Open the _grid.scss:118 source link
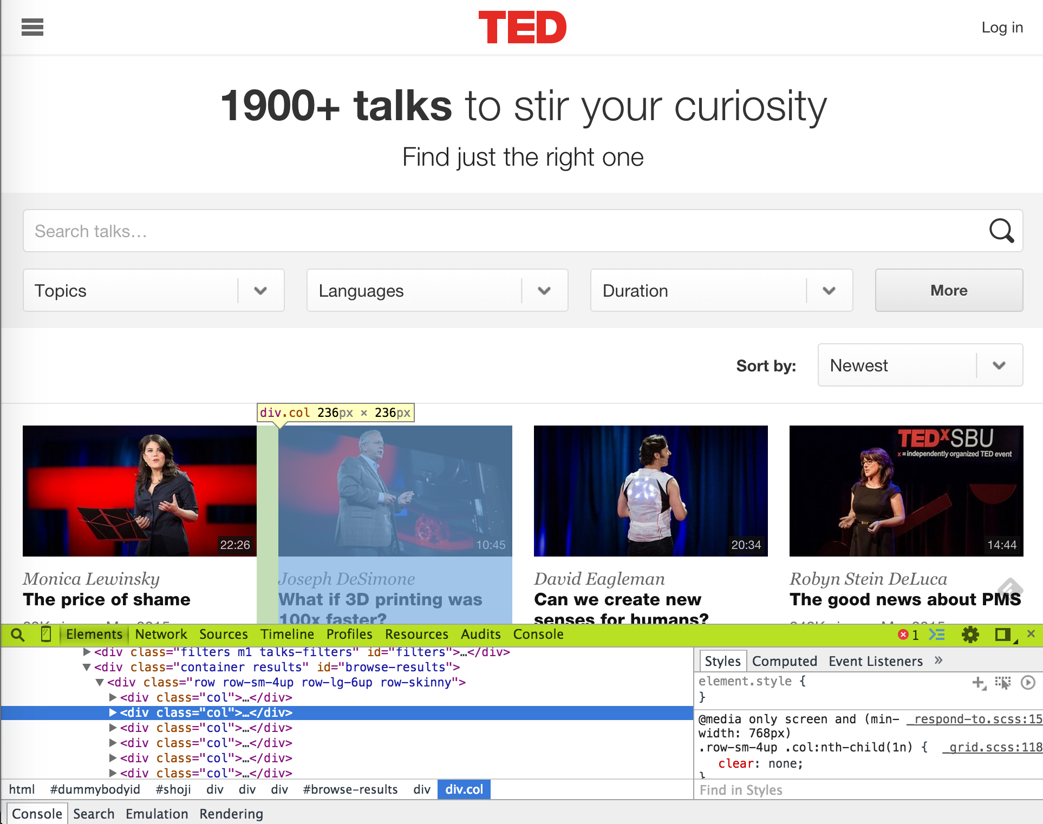The height and width of the screenshot is (824, 1043). 992,747
